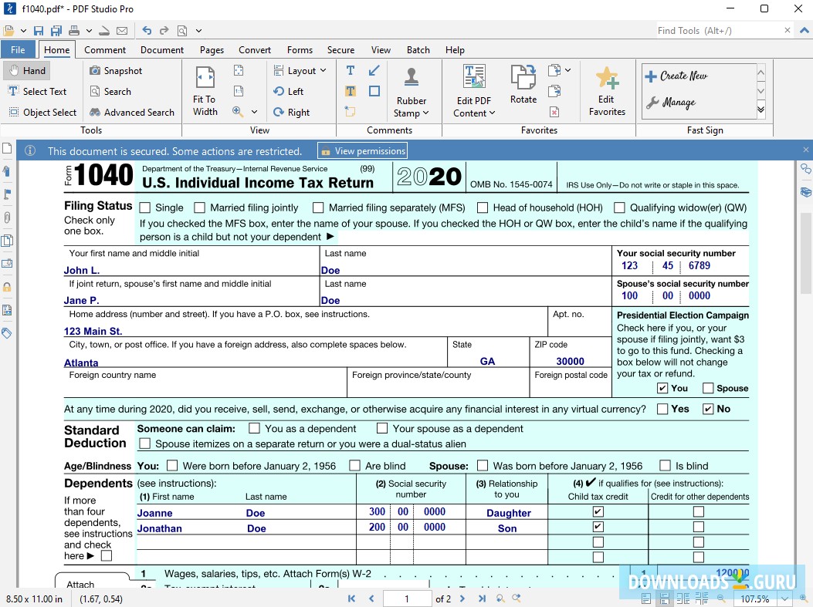Check 'You as a dependent' box
This screenshot has height=607, width=813.
pyautogui.click(x=254, y=428)
